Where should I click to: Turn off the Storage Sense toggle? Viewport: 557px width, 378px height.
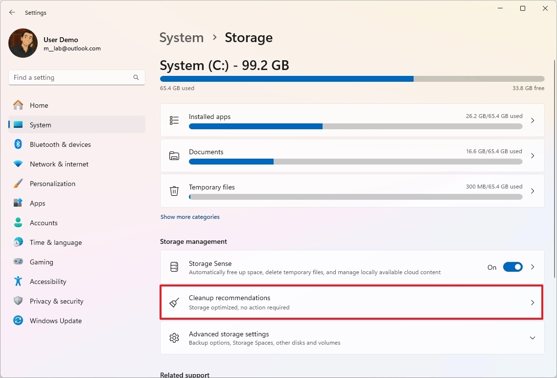tap(512, 267)
